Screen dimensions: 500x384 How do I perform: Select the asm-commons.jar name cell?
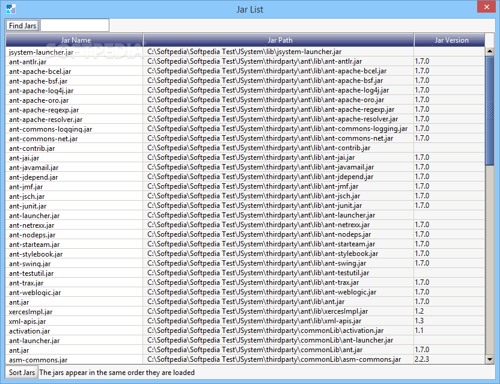tap(75, 359)
